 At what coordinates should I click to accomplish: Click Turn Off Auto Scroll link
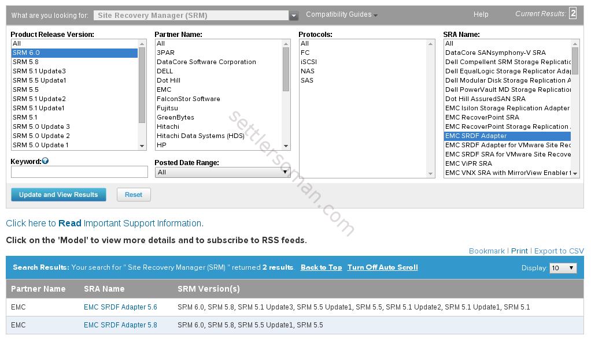click(x=383, y=267)
